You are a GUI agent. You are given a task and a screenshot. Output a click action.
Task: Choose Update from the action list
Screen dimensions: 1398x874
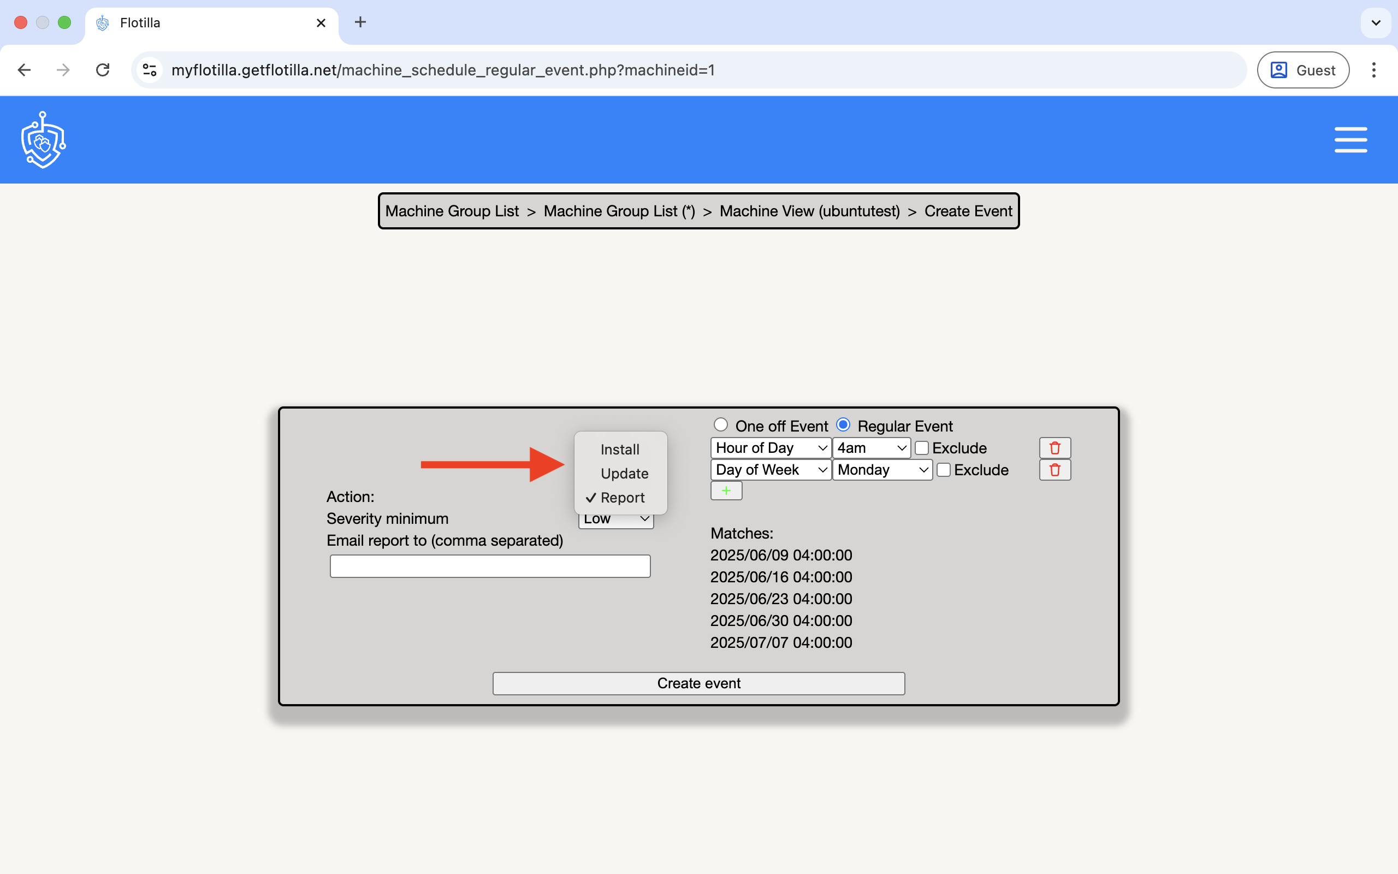tap(624, 474)
